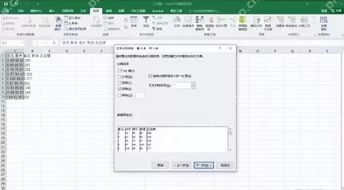The width and height of the screenshot is (344, 190).
Task: Click Subtotal (分类汇总) icon
Action: point(304,22)
